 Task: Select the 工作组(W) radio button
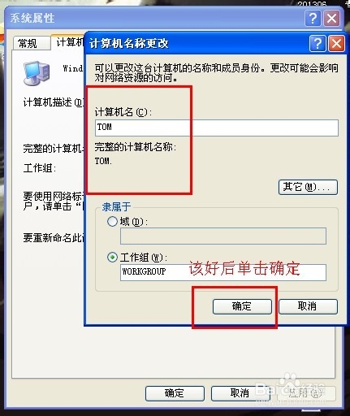coord(112,258)
